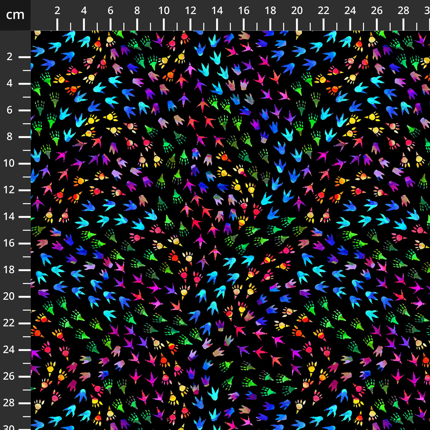Select 26 on the vertical ruler
Image resolution: width=430 pixels, height=430 pixels.
pos(9,376)
